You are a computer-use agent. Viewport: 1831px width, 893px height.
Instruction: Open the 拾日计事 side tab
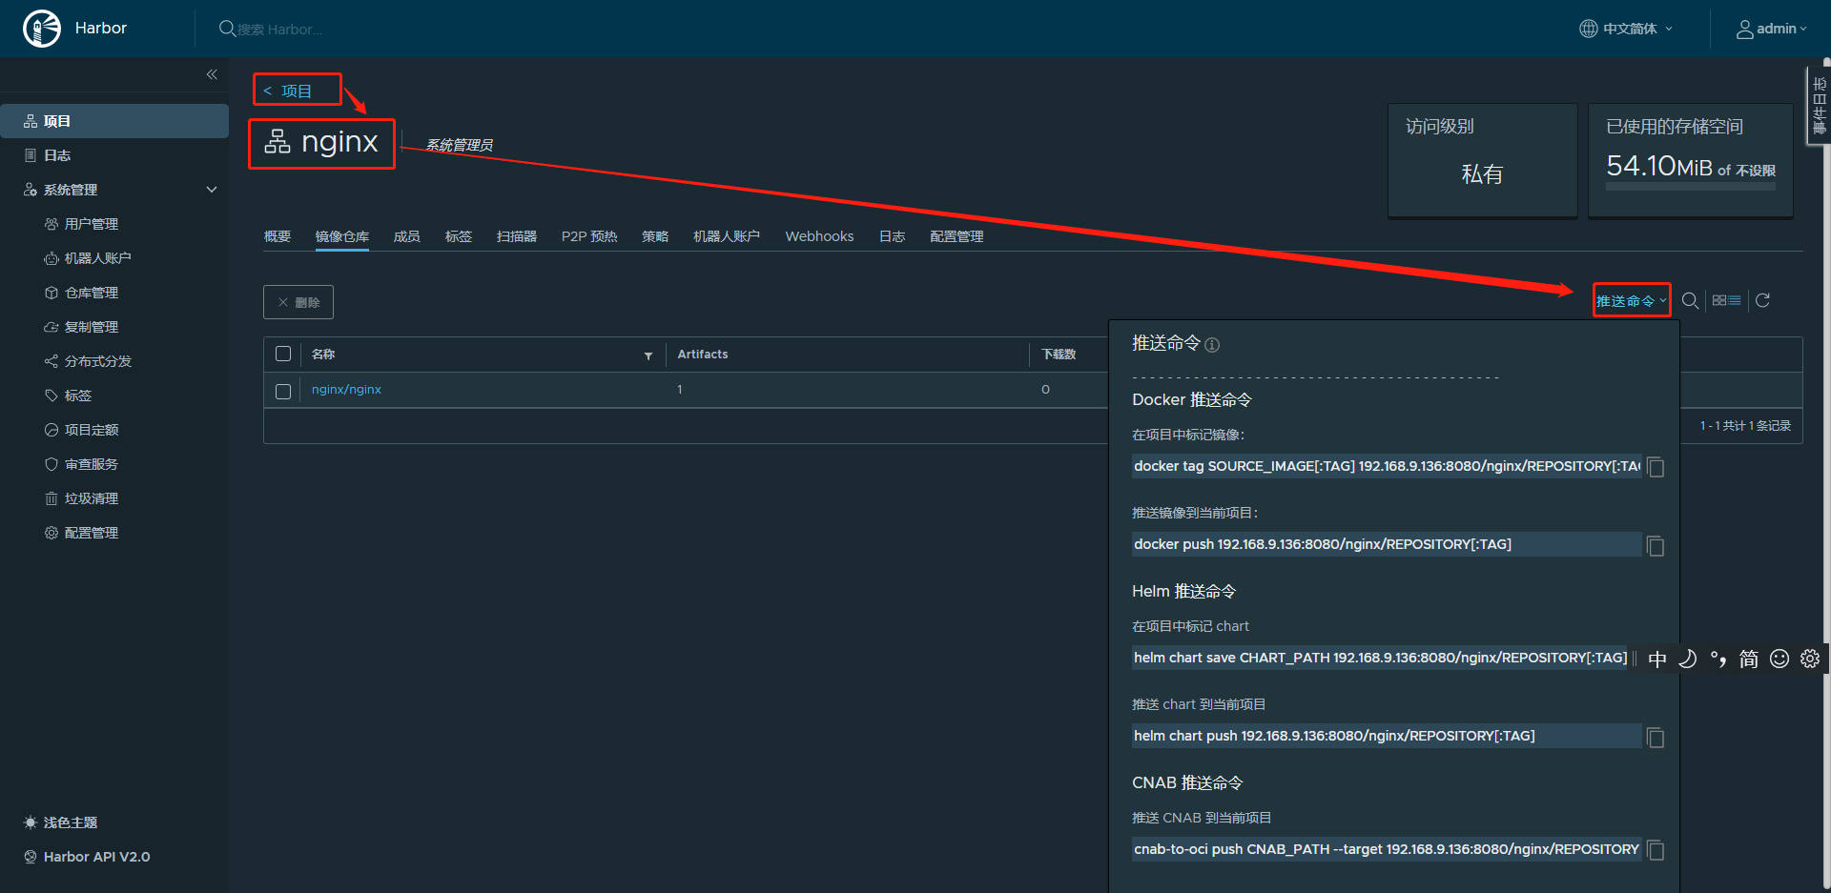click(x=1819, y=106)
